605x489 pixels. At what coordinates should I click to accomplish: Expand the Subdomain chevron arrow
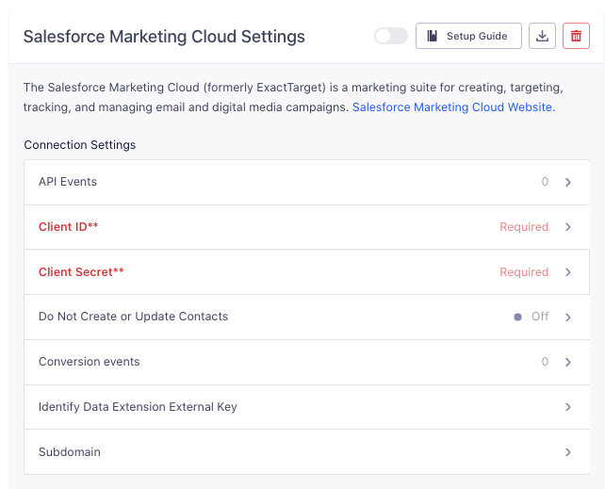(568, 452)
